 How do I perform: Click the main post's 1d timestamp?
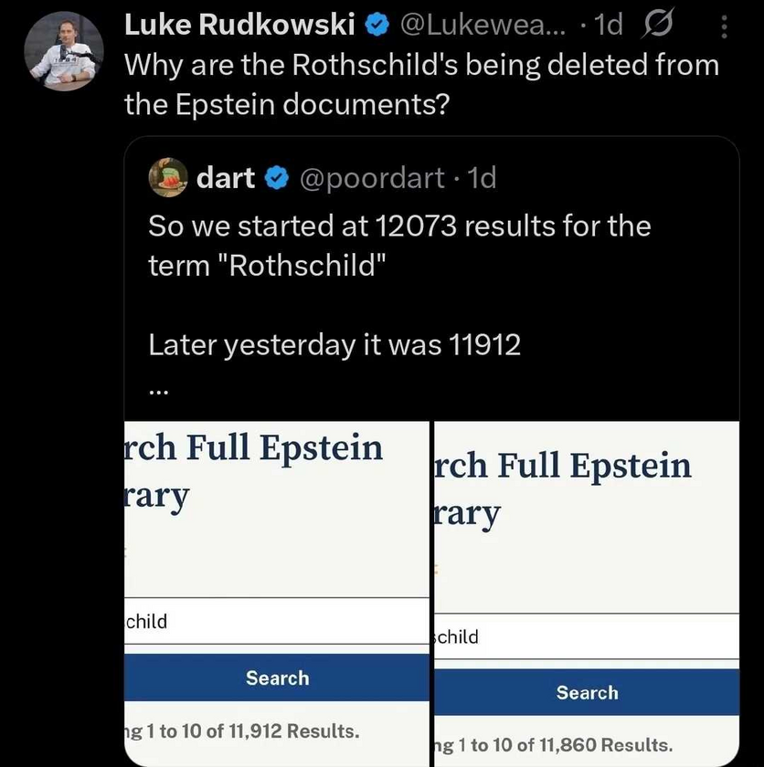[x=608, y=27]
